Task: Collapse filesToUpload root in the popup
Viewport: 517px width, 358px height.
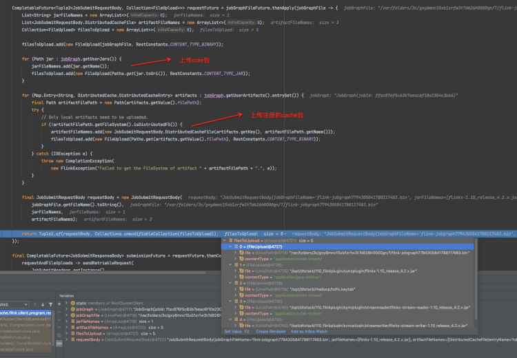Action: tap(225, 241)
